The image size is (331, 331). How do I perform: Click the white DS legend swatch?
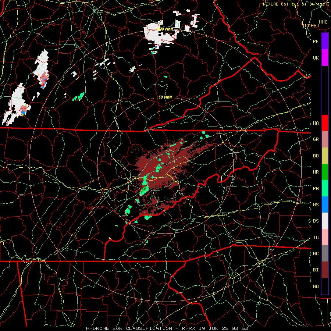pos(325,221)
